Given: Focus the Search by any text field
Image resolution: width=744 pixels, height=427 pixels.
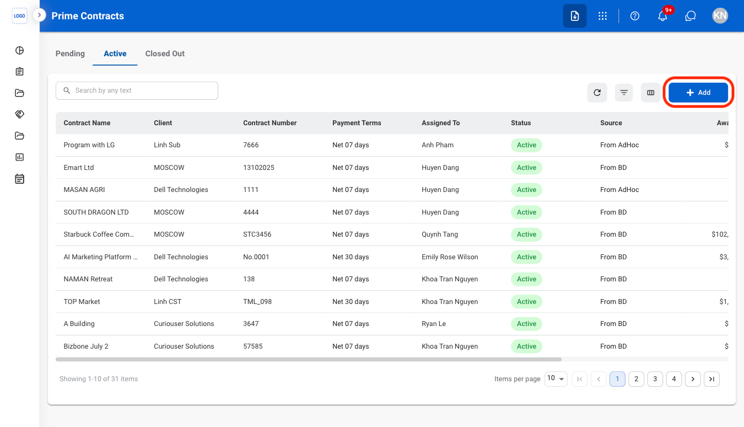Looking at the screenshot, I should (137, 90).
